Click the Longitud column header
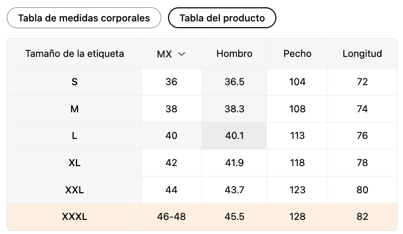403x234 pixels. pos(362,54)
